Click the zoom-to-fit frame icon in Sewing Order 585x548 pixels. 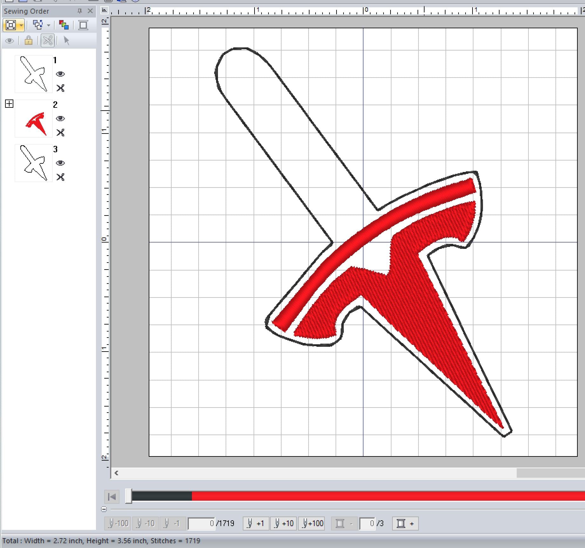coord(11,25)
